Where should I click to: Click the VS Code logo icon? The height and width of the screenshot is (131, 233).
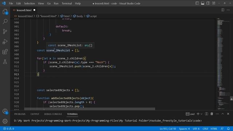4,3
